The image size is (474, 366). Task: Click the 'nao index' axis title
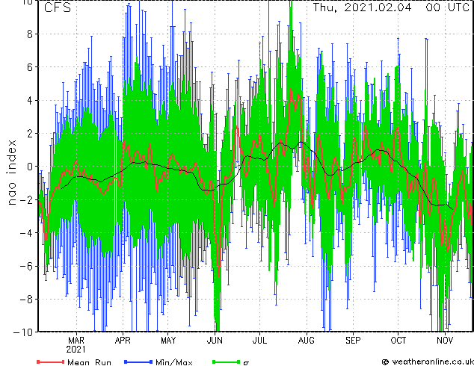click(12, 173)
